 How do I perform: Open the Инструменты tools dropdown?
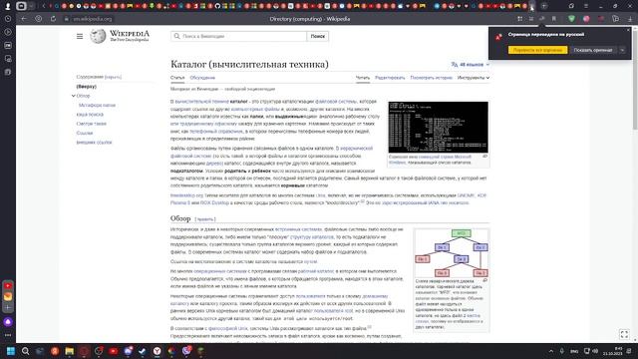tap(474, 78)
